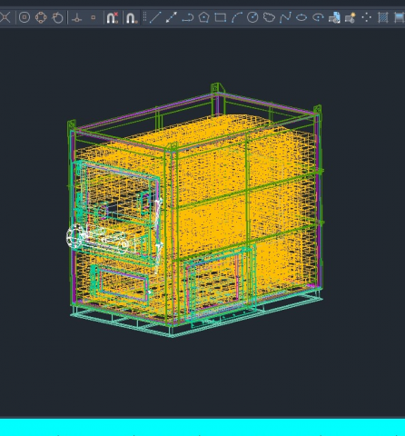The width and height of the screenshot is (405, 436).
Task: Enable the Center object snap
Action: (25, 17)
